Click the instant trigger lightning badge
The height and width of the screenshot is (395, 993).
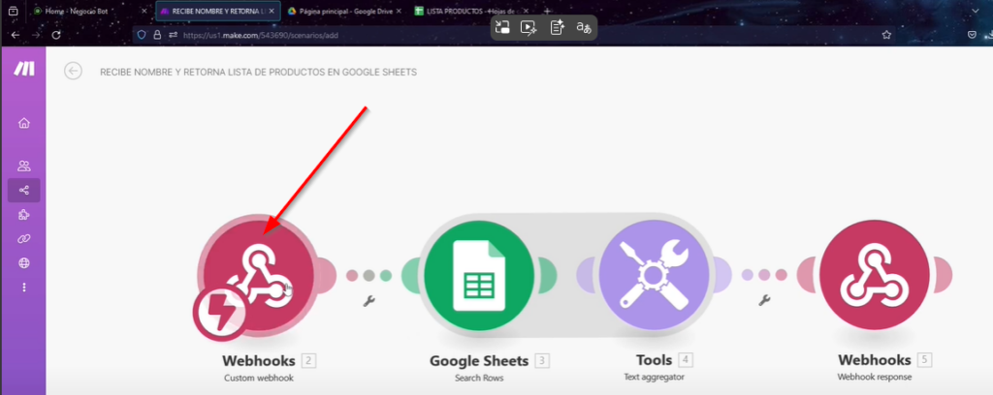(x=220, y=314)
